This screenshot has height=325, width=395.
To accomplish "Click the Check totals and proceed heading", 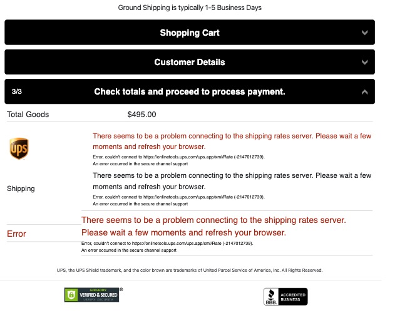I will pos(189,92).
